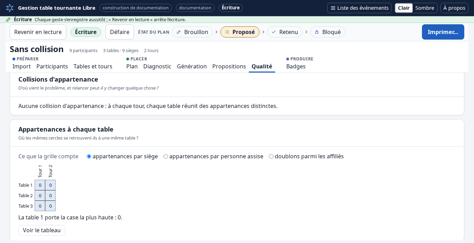Viewport: 474px width, 243px height.
Task: Open the Badges tab
Action: coord(296,66)
